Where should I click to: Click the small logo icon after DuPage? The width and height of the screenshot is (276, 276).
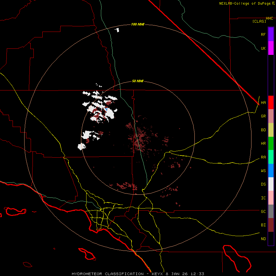[273, 3]
